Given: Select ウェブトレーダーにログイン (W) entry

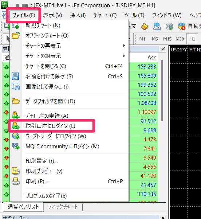Looking at the screenshot, I should [x=69, y=136].
